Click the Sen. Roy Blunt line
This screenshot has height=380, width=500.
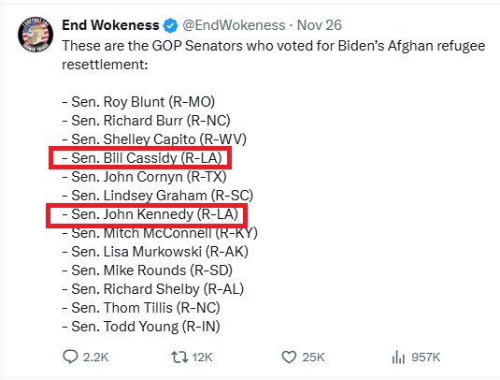tap(138, 102)
